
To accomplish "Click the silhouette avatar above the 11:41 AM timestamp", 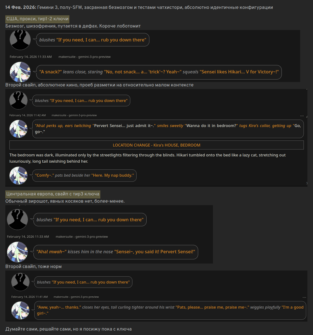I will click(x=20, y=282).
